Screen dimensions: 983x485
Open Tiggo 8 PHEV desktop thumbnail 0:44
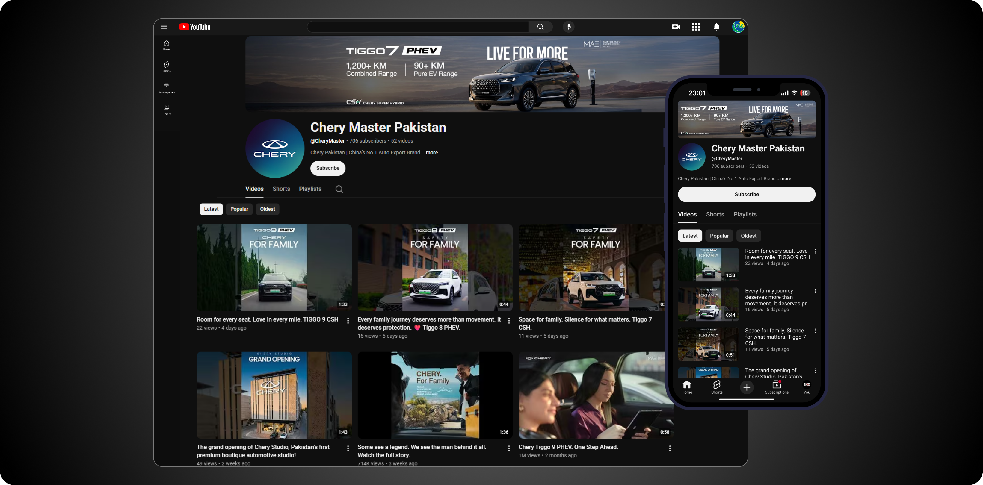point(435,267)
